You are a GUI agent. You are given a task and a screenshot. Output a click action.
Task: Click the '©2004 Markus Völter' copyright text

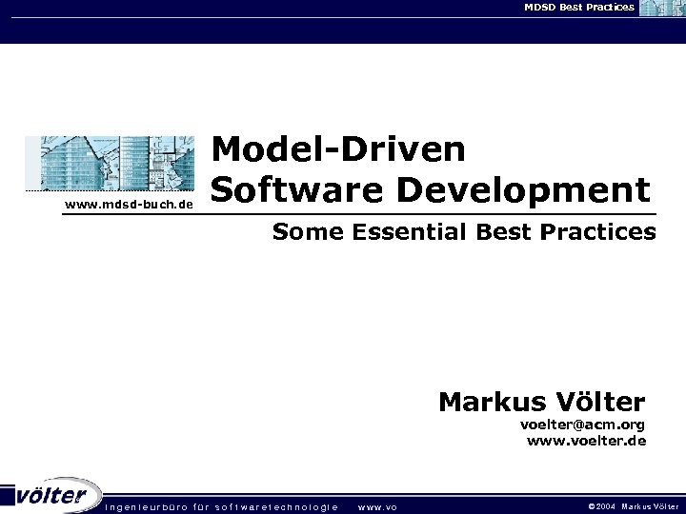pyautogui.click(x=634, y=506)
